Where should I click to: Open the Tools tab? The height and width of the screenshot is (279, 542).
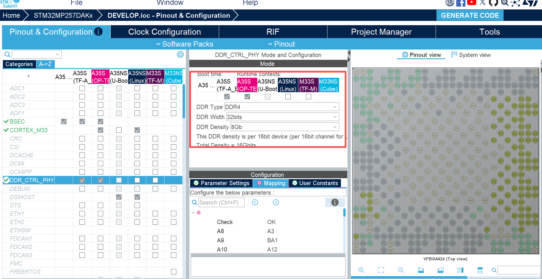click(x=490, y=32)
